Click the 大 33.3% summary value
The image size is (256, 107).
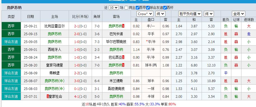coord(155,104)
